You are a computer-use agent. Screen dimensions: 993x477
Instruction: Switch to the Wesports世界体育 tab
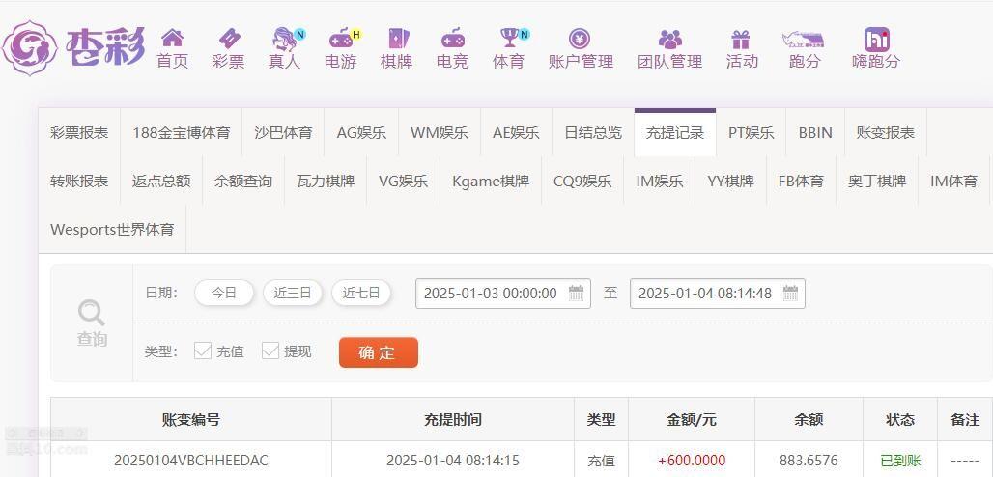[112, 229]
